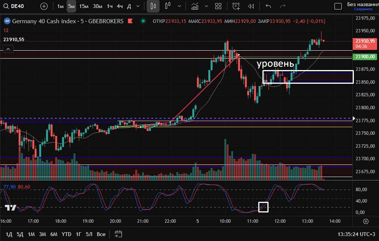The height and width of the screenshot is (241, 379).
Task: Expand the timeframe dropdown arrow
Action: point(138,6)
